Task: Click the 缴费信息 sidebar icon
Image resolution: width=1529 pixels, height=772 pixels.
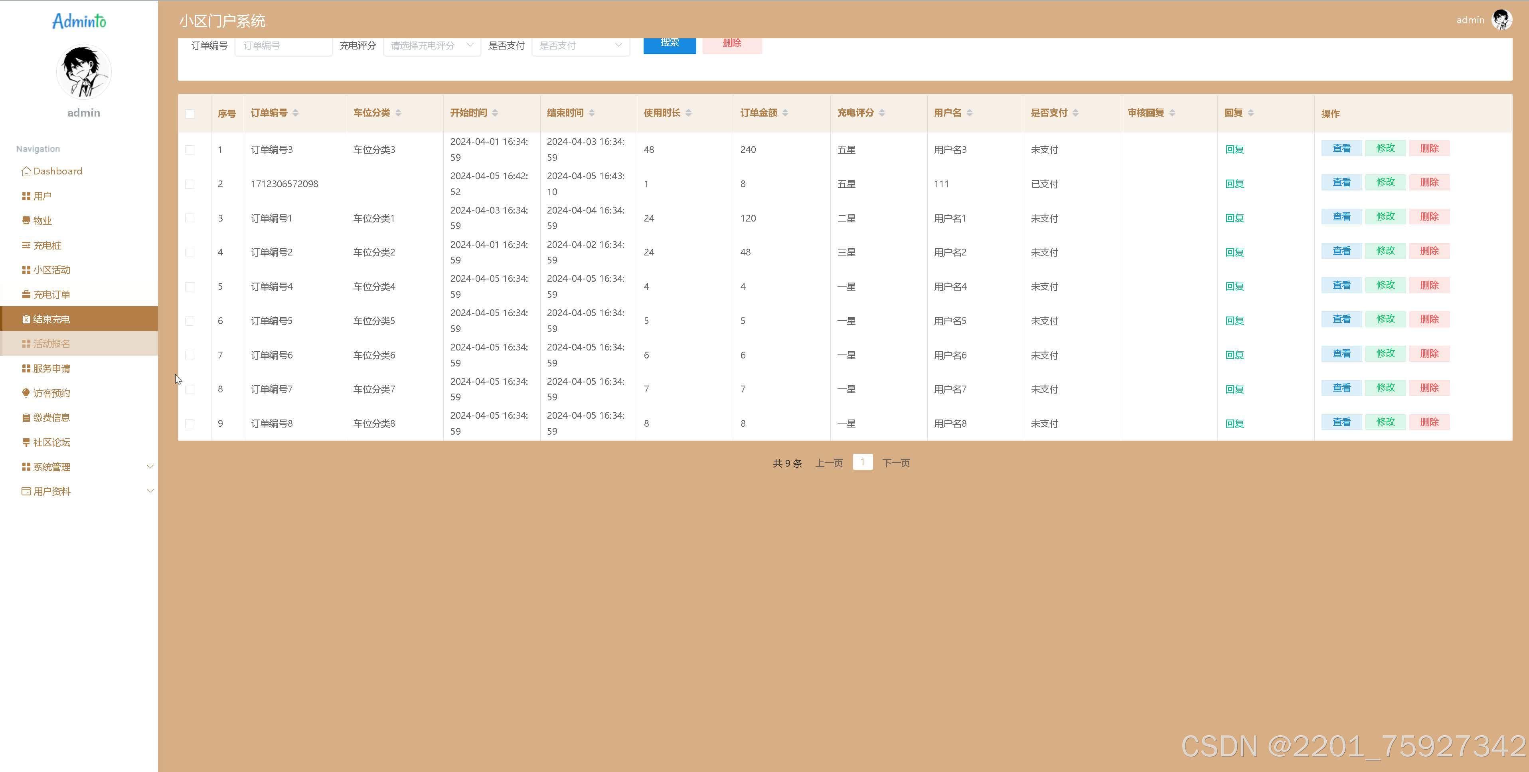Action: 26,418
